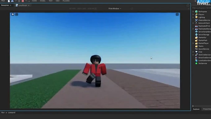Click the Run a command input bar
Image resolution: width=211 pixels, height=119 pixels.
click(95, 112)
